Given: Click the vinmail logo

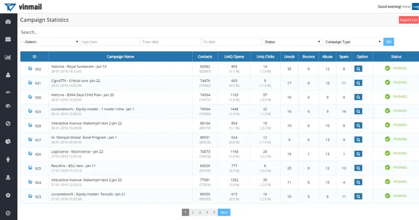Looking at the screenshot, I should pyautogui.click(x=23, y=7).
